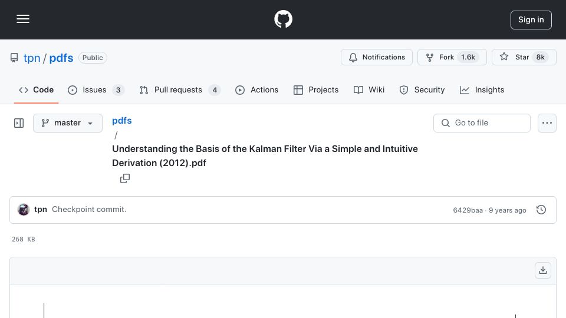This screenshot has width=566, height=318.
Task: Open the Insights tab
Action: pos(482,90)
